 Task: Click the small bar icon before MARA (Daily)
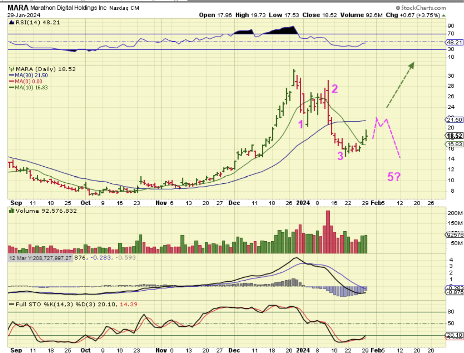(x=11, y=69)
